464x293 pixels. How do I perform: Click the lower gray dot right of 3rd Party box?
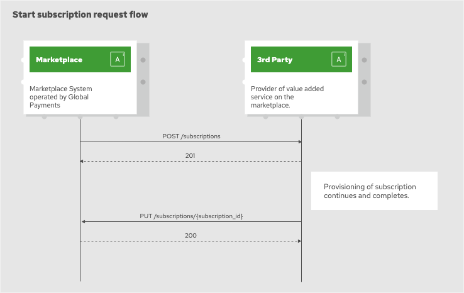tap(365, 82)
